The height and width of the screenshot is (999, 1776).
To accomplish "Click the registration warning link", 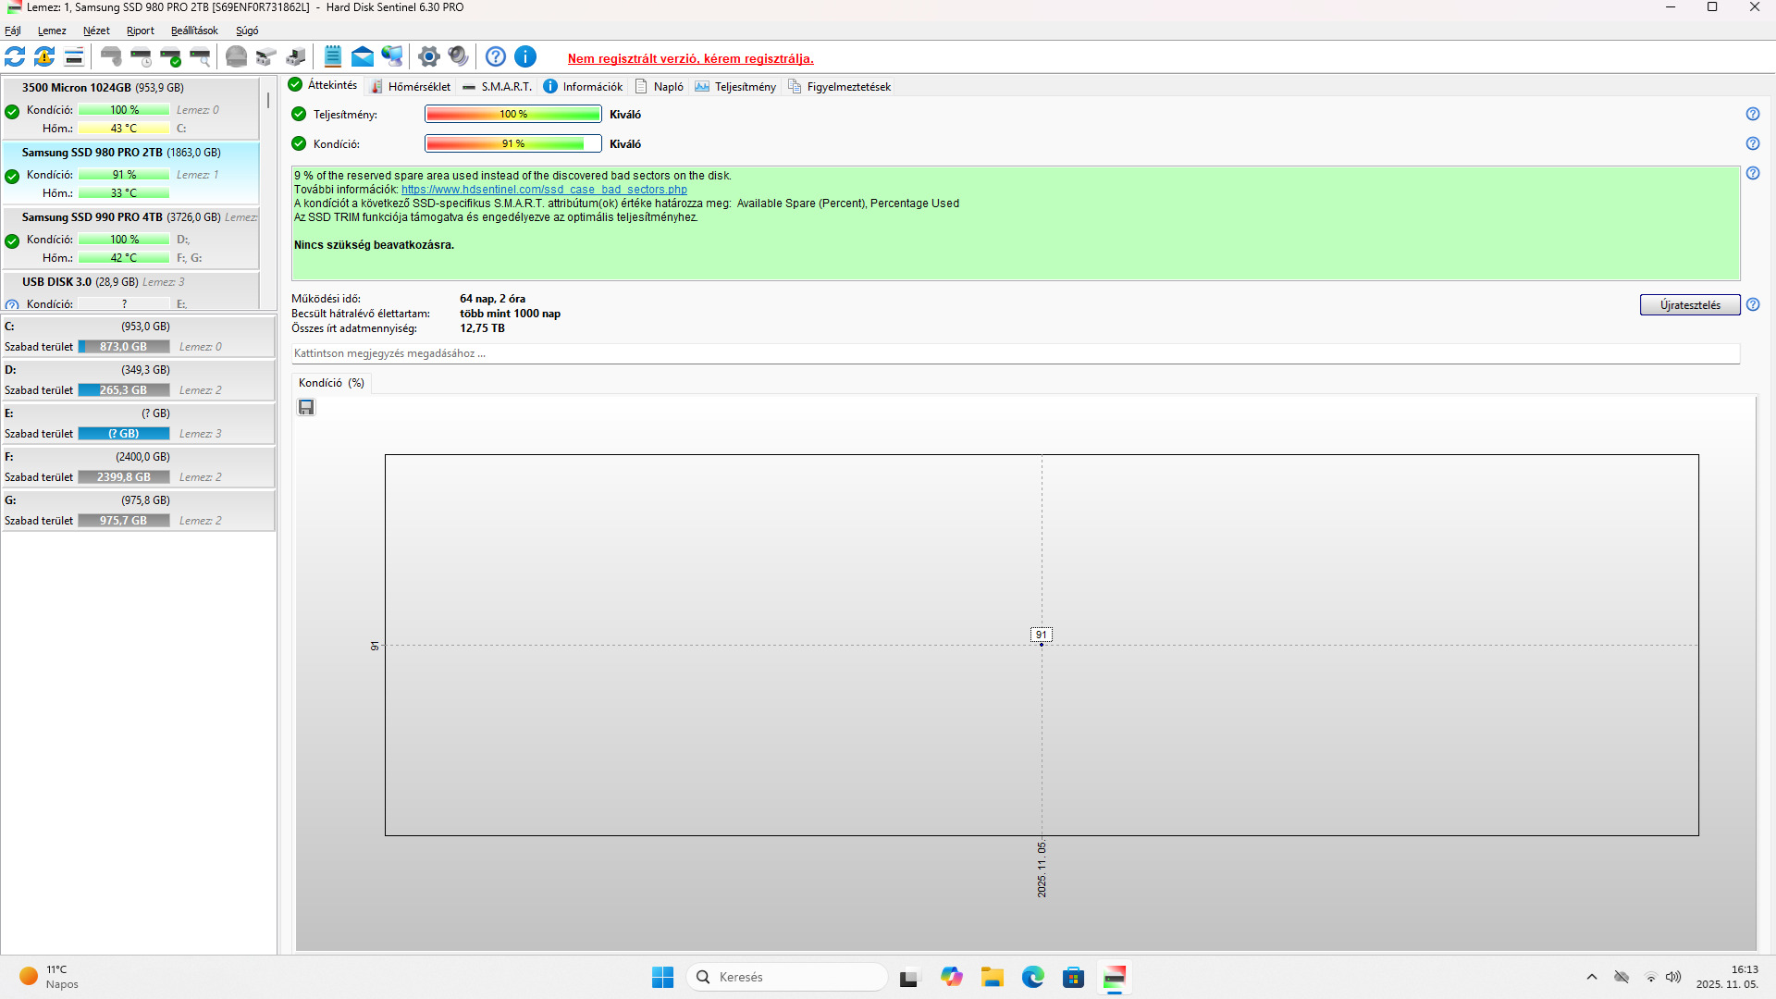I will pos(690,58).
